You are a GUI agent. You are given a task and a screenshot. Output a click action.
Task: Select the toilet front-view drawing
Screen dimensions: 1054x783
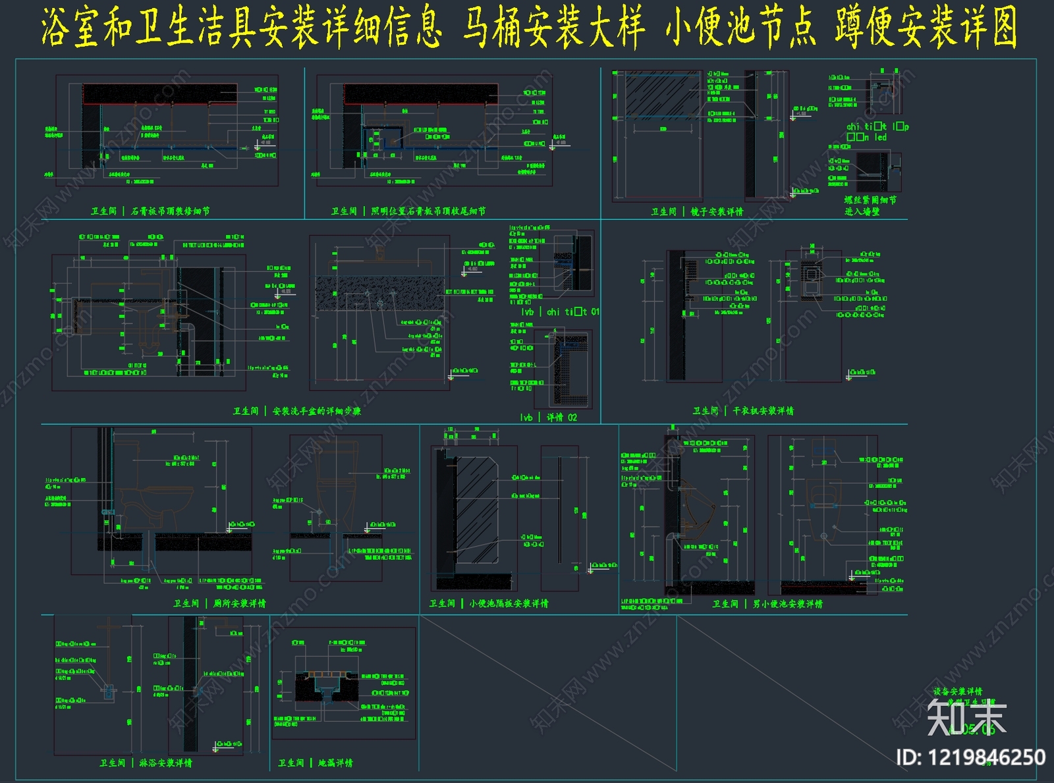336,508
